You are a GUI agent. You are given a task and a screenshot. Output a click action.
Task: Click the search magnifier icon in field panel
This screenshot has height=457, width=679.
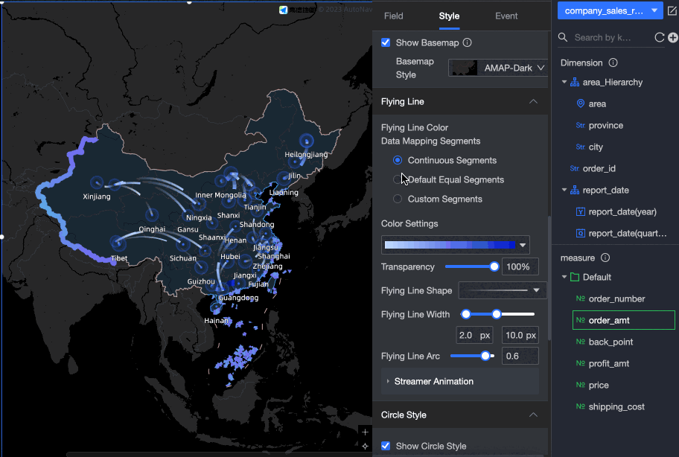pos(563,37)
